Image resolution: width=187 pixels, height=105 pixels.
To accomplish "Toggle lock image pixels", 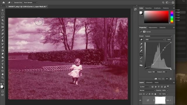I will 147,94.
